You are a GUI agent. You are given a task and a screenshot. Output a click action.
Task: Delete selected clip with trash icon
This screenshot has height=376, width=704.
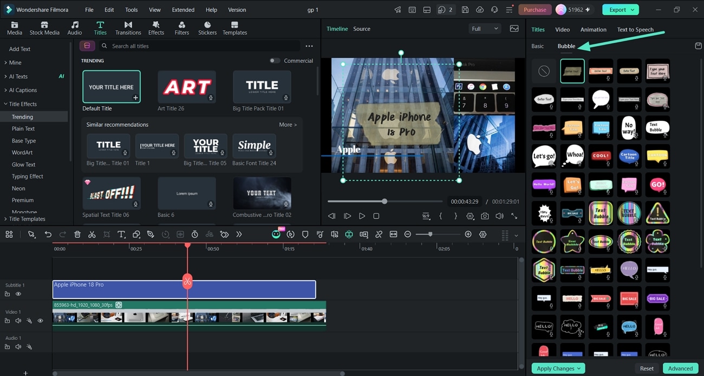[77, 235]
